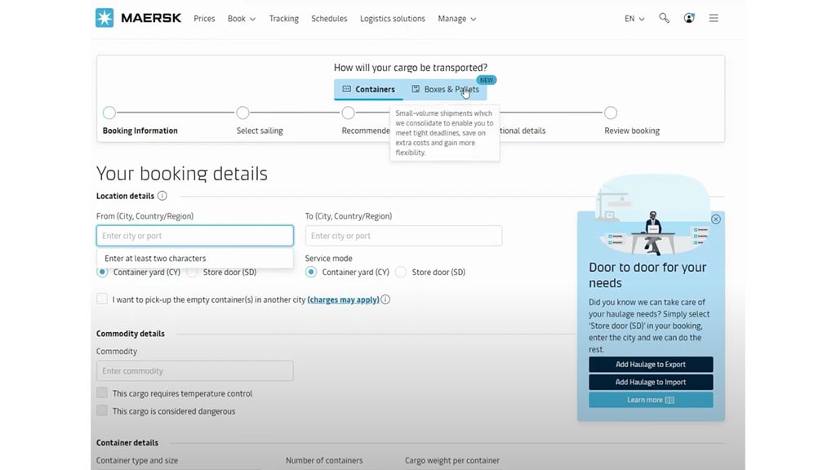Open the Book navigation dropdown

click(241, 18)
